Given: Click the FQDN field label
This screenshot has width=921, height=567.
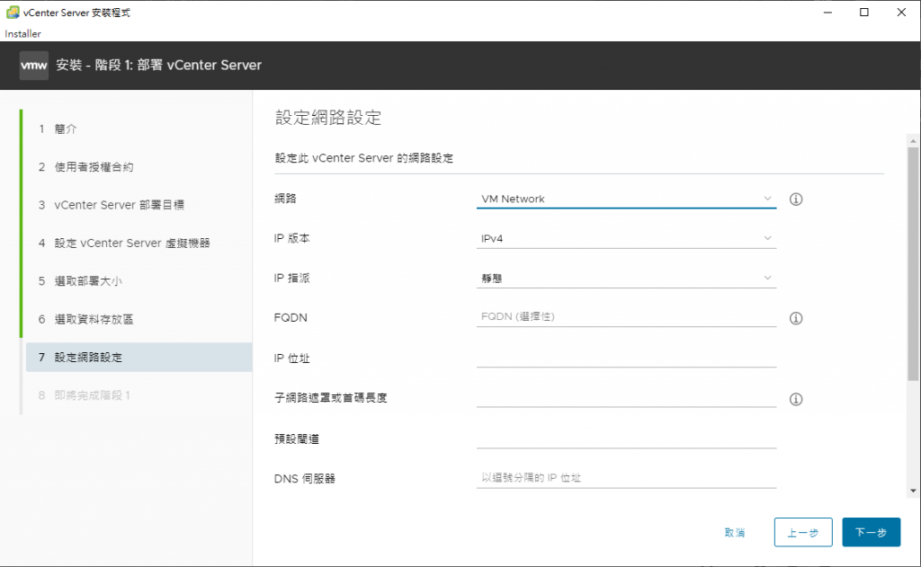Looking at the screenshot, I should [x=291, y=317].
